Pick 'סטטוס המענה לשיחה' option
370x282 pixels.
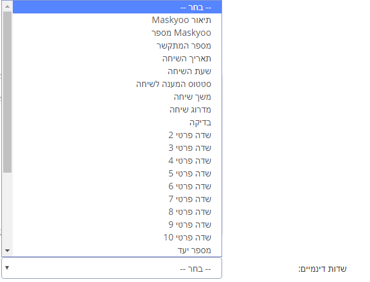(x=117, y=84)
